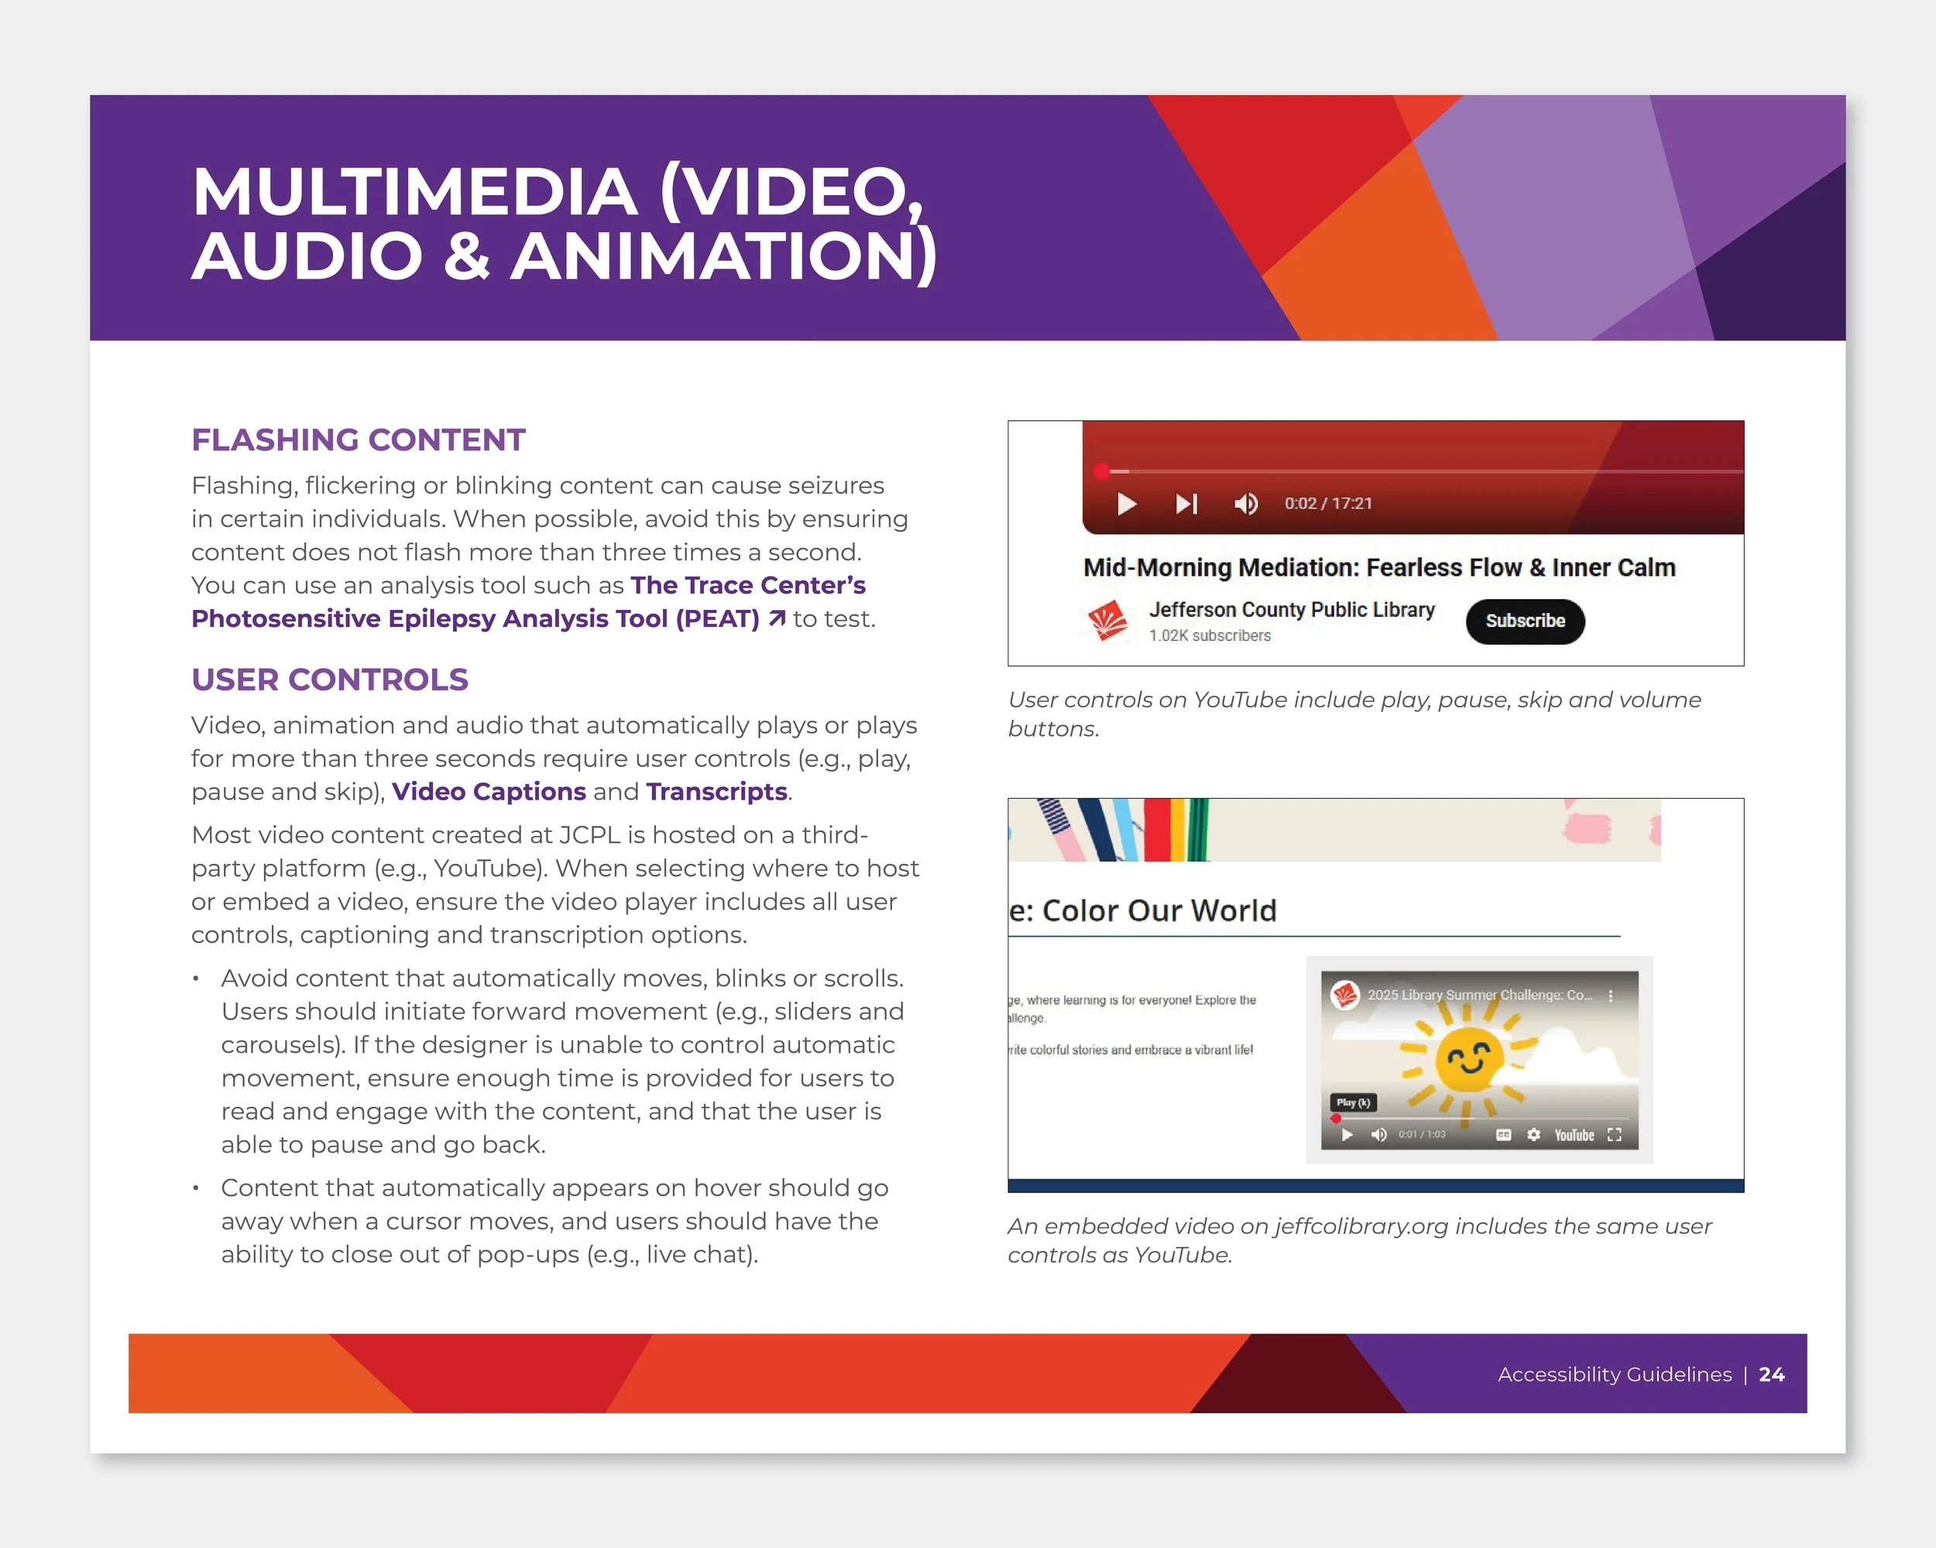Open the Jefferson County Public Library channel logo
The width and height of the screenshot is (1936, 1548).
(1108, 620)
